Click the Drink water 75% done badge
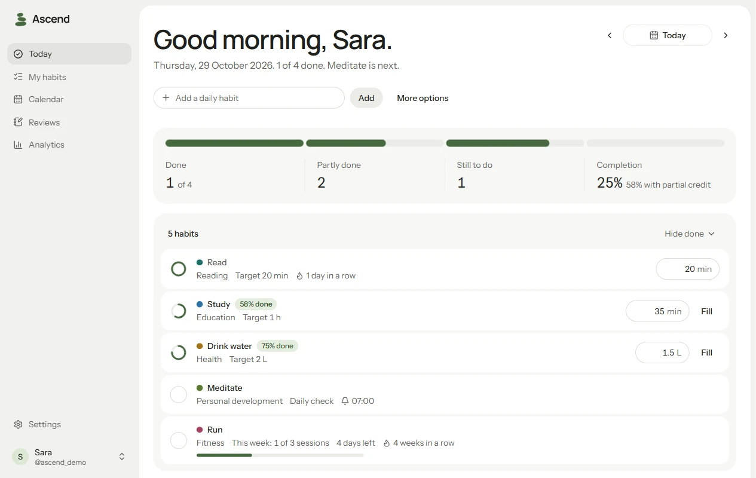Image resolution: width=756 pixels, height=478 pixels. click(277, 346)
